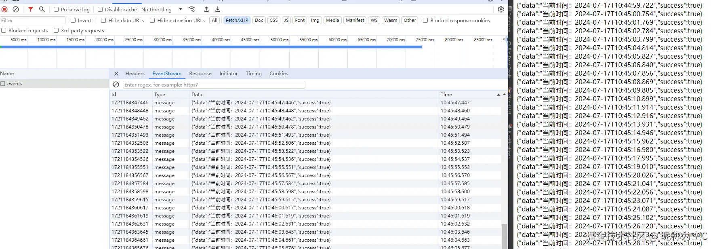This screenshot has width=715, height=249.
Task: Enable Preserve log checkbox
Action: (56, 9)
